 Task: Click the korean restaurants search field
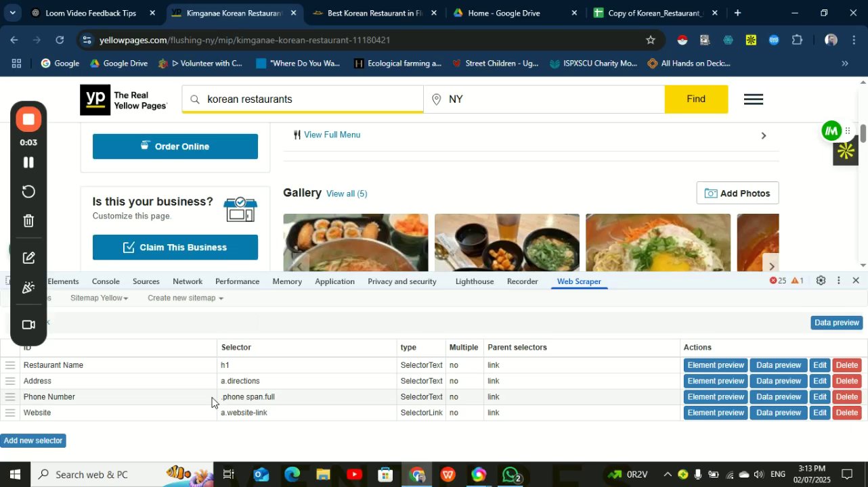[x=303, y=99]
